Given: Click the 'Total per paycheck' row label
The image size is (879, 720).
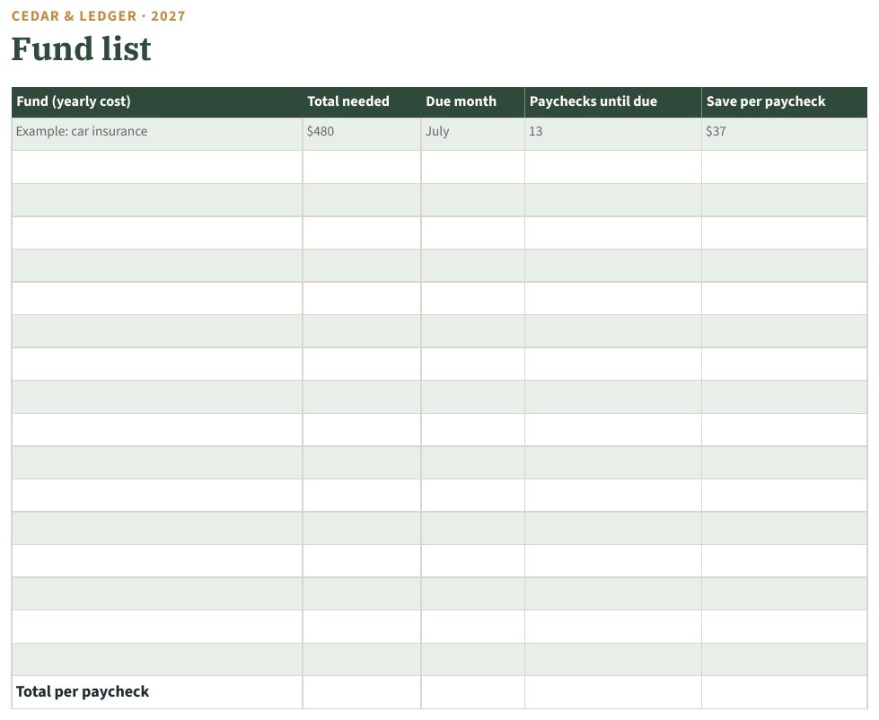Looking at the screenshot, I should [x=83, y=691].
